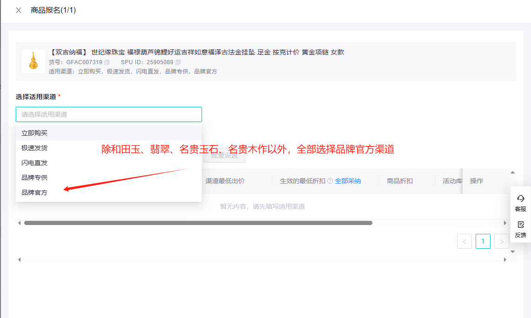Choose the 极速发货 channel option
The image size is (531, 318).
[34, 148]
